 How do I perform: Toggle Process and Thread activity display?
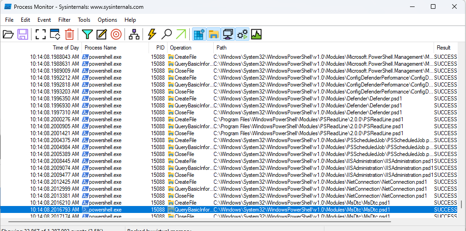pyautogui.click(x=242, y=34)
